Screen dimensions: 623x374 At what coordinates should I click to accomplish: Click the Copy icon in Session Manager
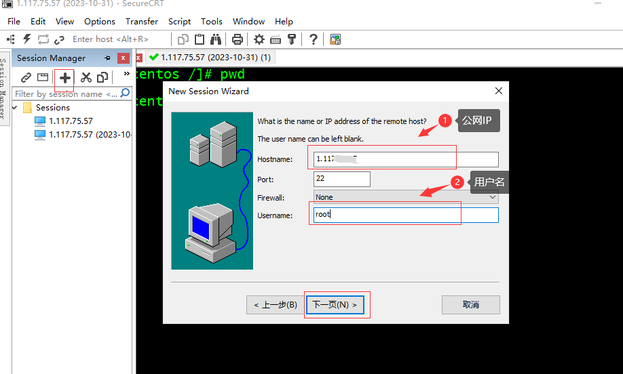(x=102, y=77)
